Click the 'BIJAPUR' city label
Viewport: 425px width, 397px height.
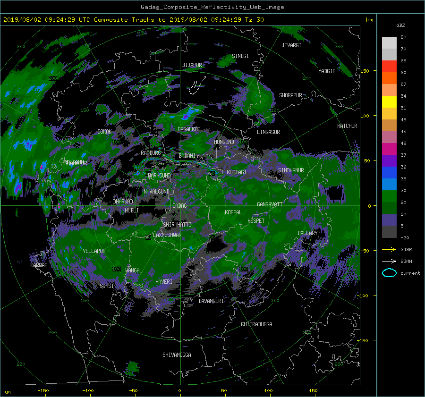pos(192,65)
